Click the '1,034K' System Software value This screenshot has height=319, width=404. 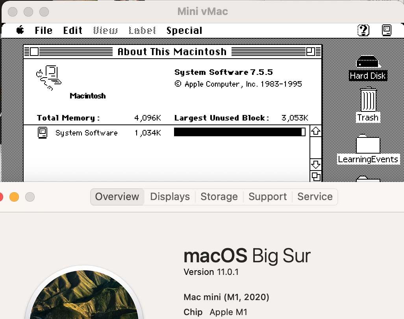[x=148, y=133]
